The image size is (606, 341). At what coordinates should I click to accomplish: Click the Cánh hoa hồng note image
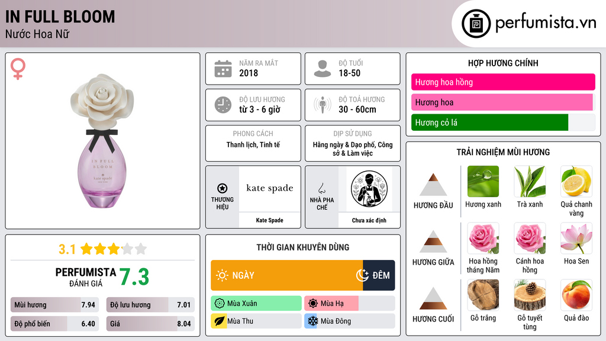point(530,238)
